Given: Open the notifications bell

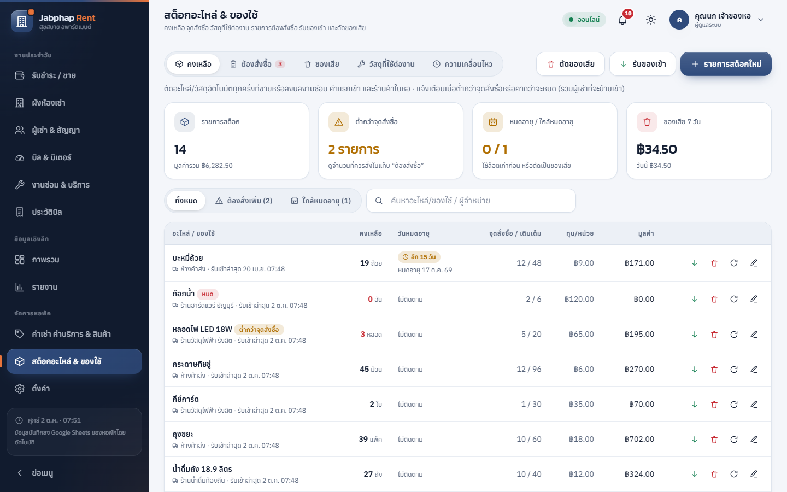Looking at the screenshot, I should coord(622,20).
